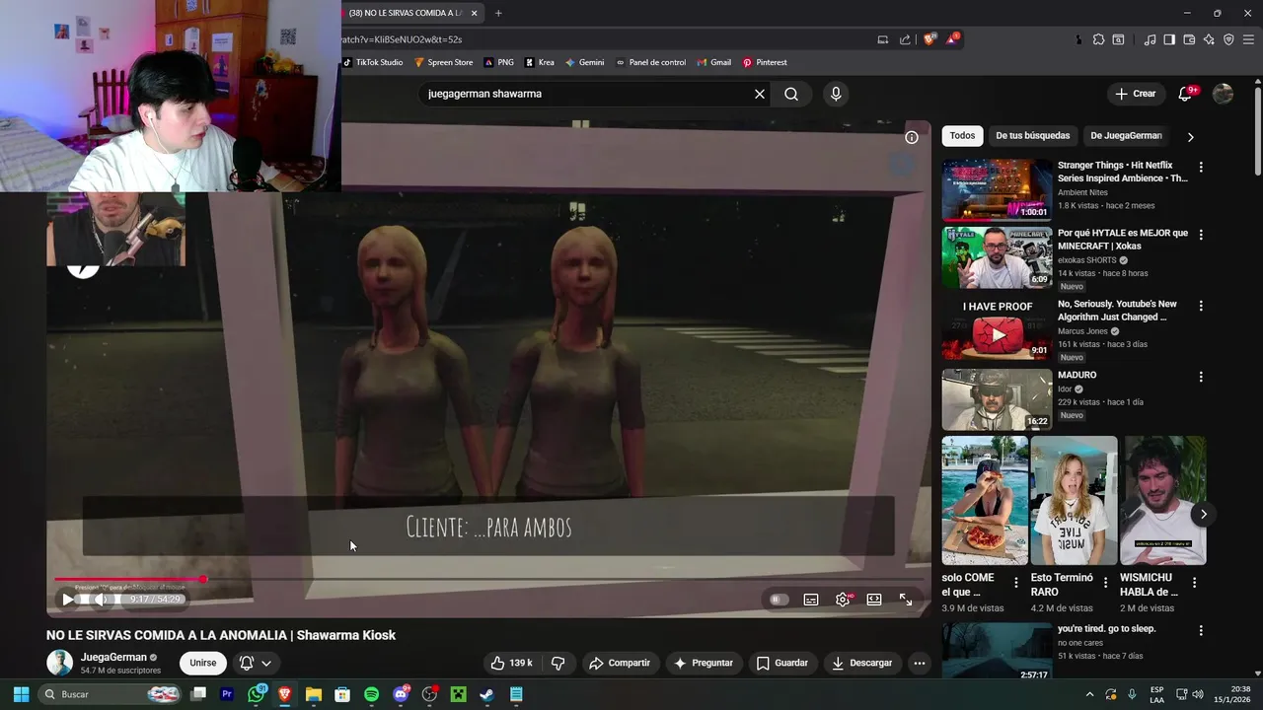Open YouTube notifications bell (9+)
The height and width of the screenshot is (710, 1263).
tap(1186, 94)
